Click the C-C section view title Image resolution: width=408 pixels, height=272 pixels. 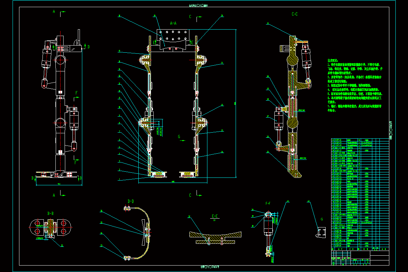pos(295,14)
